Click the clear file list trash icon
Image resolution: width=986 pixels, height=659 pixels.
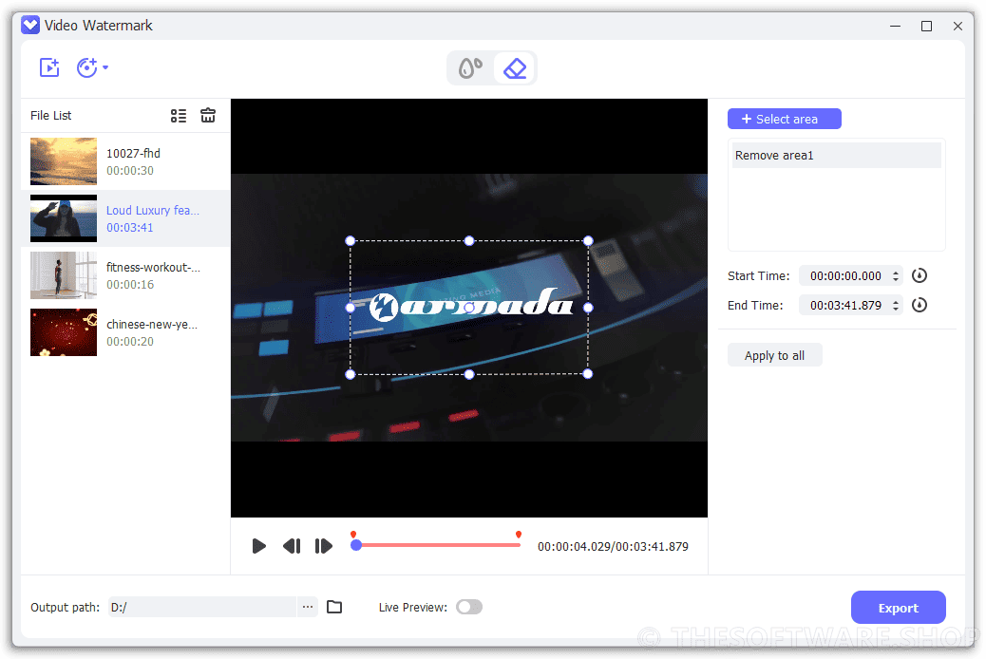point(208,115)
